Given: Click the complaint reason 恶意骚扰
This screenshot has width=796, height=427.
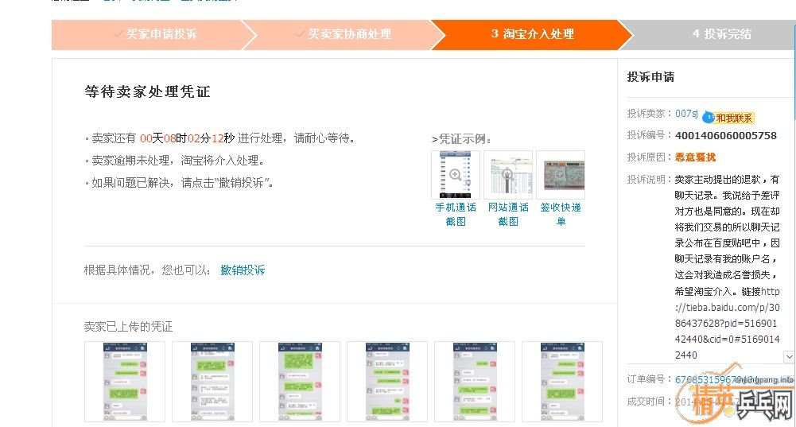Looking at the screenshot, I should (x=696, y=157).
